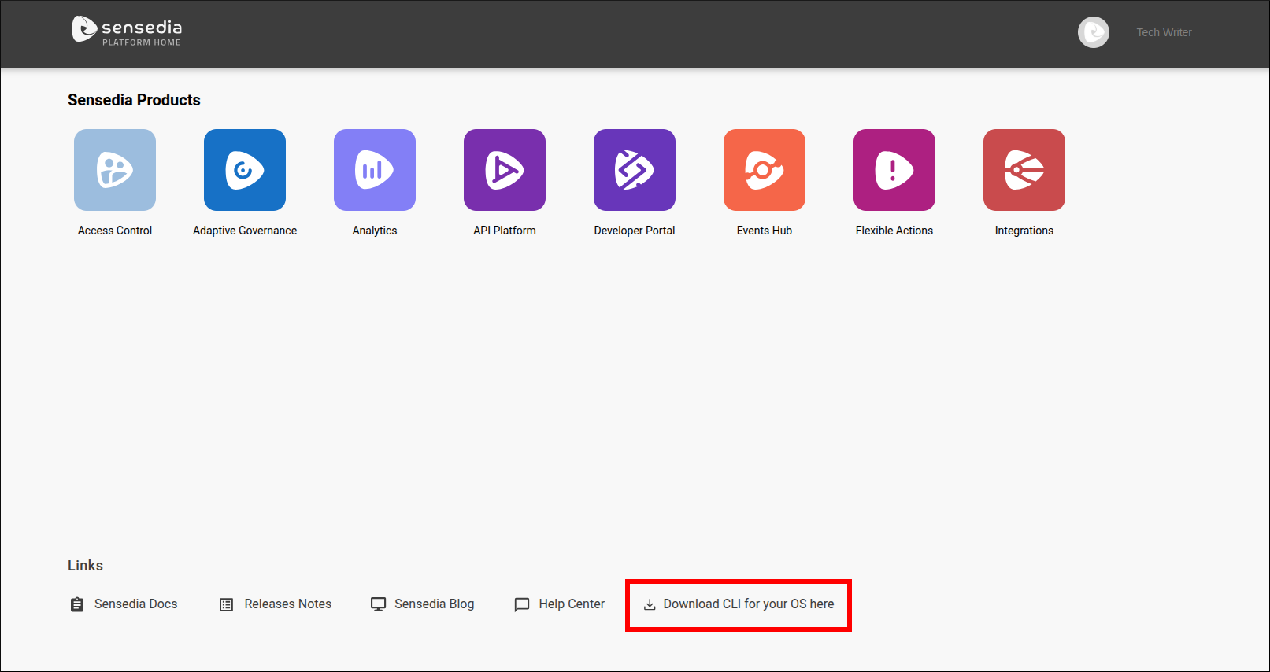Launch the Events Hub product icon
Screen dimensions: 1270x672
coord(765,170)
